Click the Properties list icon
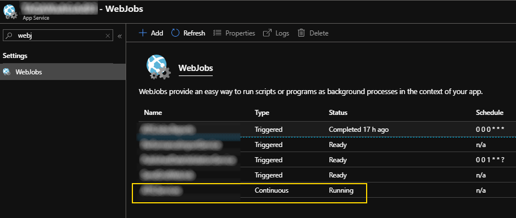This screenshot has width=516, height=218. pyautogui.click(x=217, y=33)
